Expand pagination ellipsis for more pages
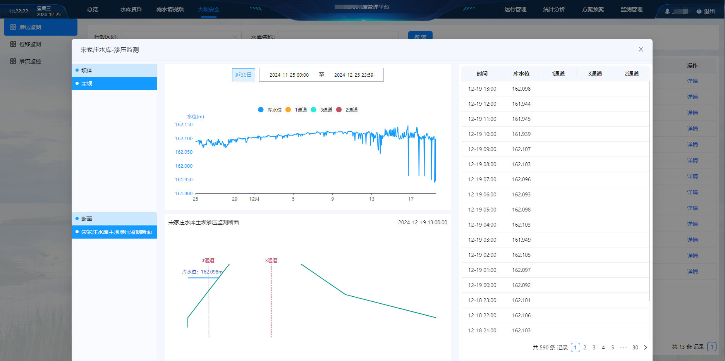This screenshot has width=725, height=361. [623, 347]
